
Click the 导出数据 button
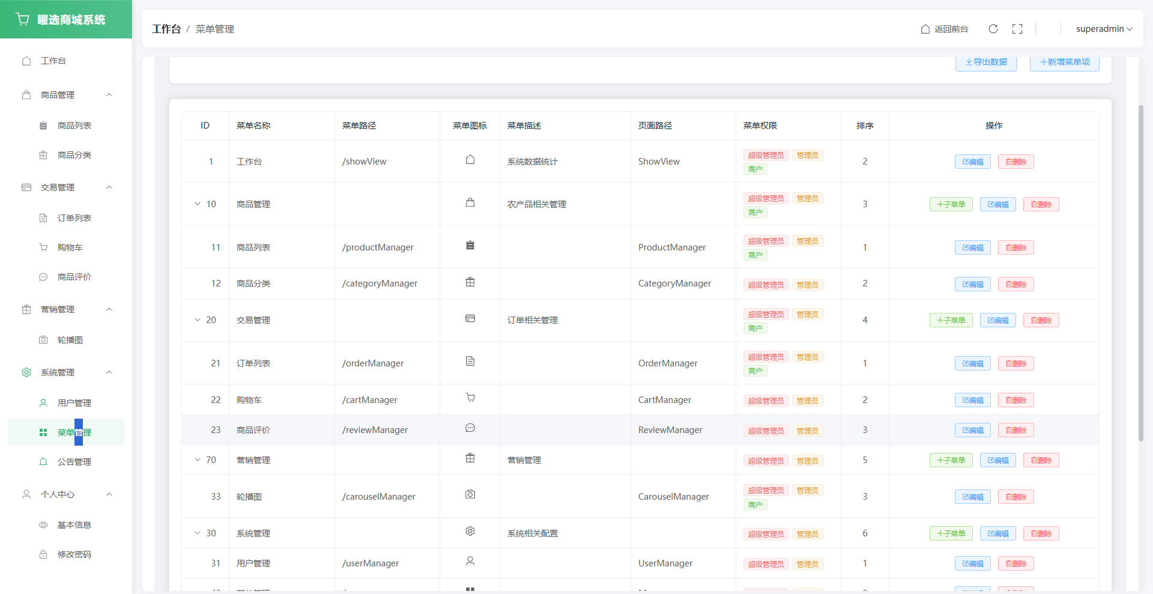[x=985, y=62]
